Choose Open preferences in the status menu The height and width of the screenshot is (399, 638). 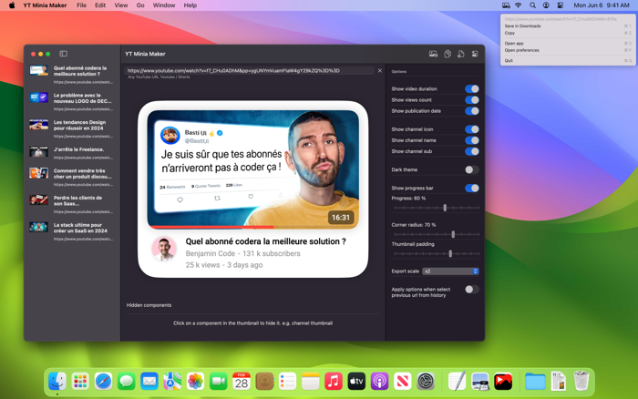568,50
